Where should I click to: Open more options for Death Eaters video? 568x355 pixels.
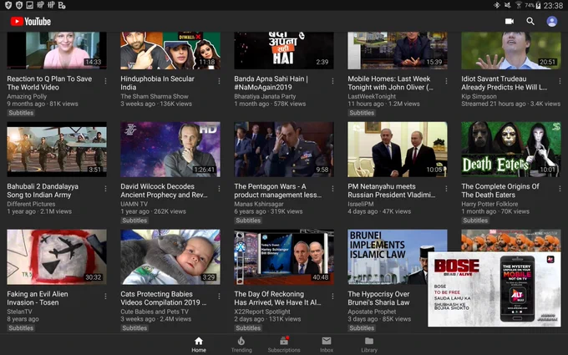click(560, 189)
